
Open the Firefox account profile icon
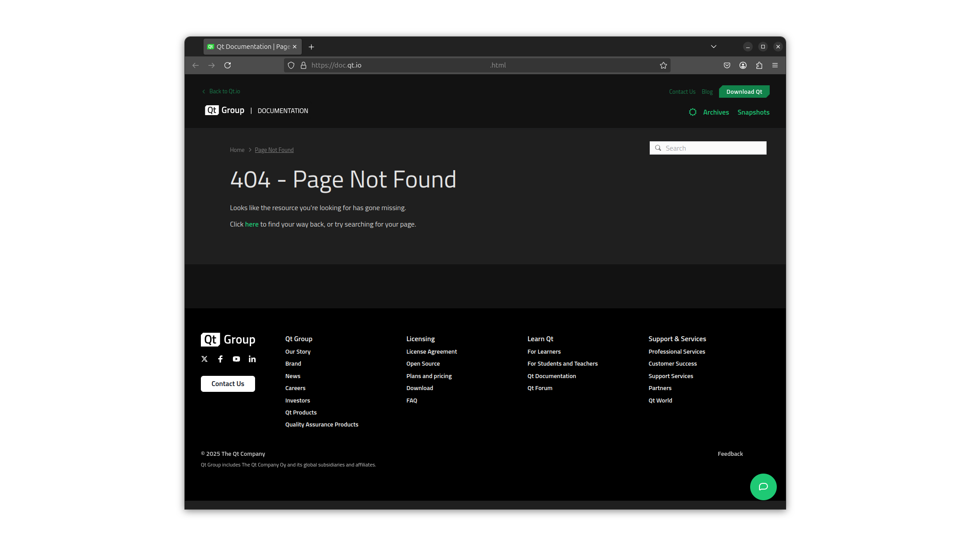(743, 65)
